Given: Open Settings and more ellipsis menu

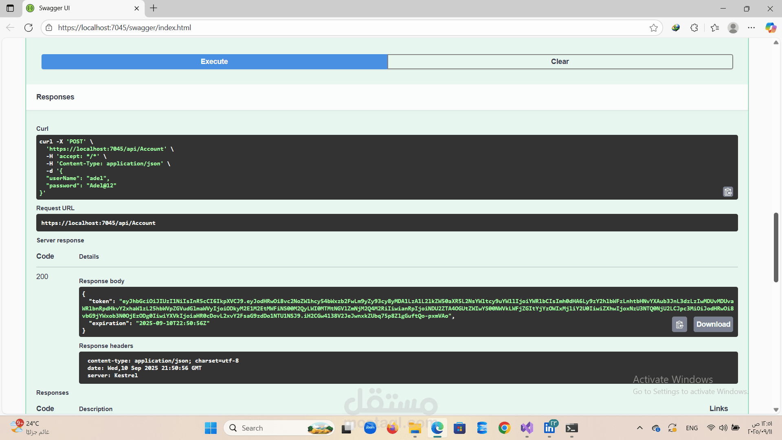Looking at the screenshot, I should click(x=751, y=28).
